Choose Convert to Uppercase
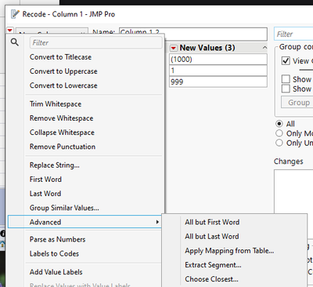Image resolution: width=313 pixels, height=287 pixels. [x=63, y=71]
